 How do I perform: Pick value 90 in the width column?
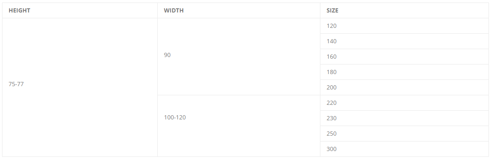(167, 55)
